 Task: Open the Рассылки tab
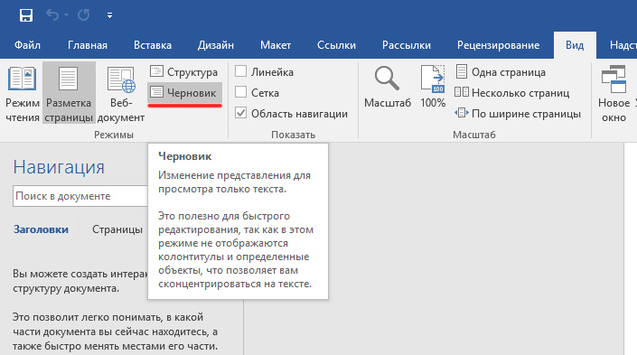pyautogui.click(x=407, y=45)
